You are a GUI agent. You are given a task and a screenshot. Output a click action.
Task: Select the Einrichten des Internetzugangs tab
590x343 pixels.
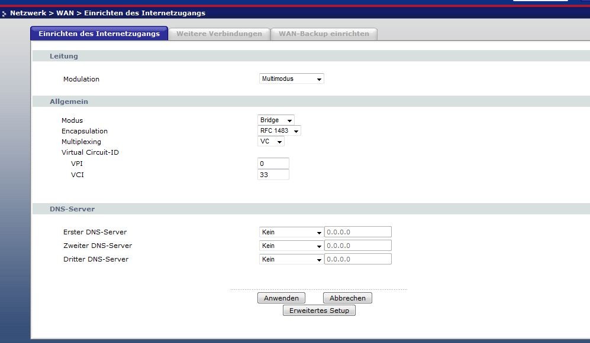pos(99,34)
